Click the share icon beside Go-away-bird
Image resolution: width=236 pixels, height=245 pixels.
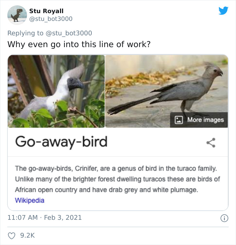pyautogui.click(x=211, y=142)
